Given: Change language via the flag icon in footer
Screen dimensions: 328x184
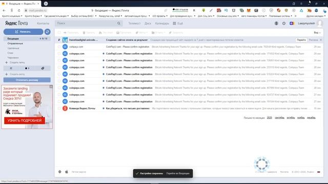Looking at the screenshot, I should (319, 172).
